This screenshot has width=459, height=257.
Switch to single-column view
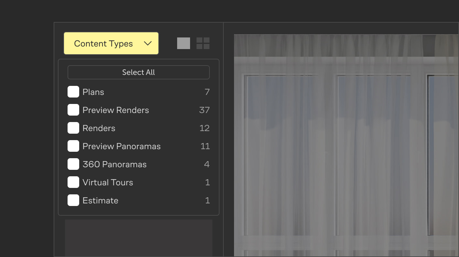pos(183,43)
